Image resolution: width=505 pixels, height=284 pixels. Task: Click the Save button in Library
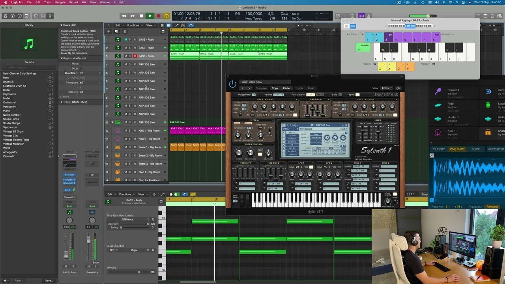point(49,280)
